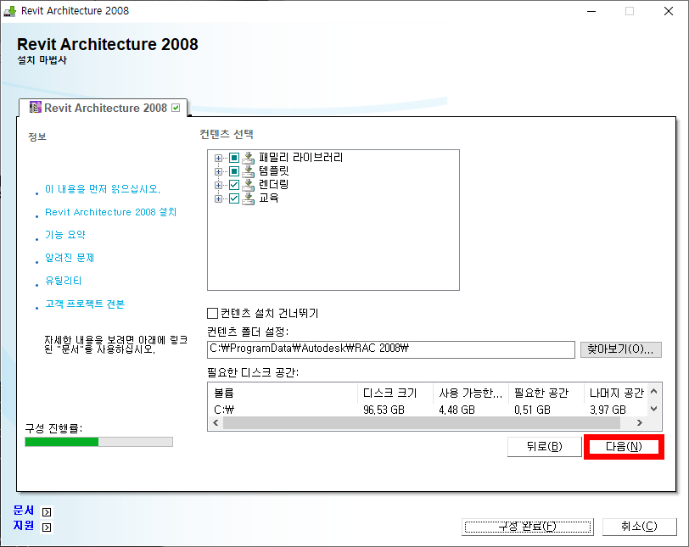This screenshot has height=547, width=689.
Task: Click the 0.51 GB required space value
Action: 532,410
